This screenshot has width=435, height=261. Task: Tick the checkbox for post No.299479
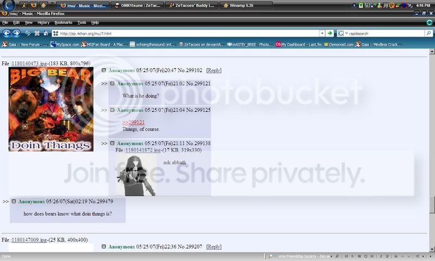(x=14, y=201)
